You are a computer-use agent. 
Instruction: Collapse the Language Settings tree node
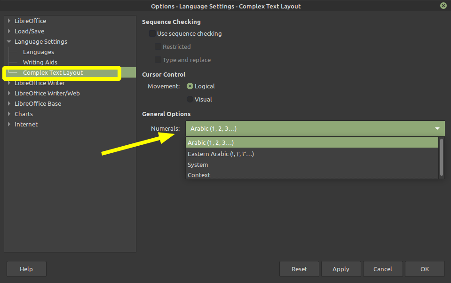9,41
